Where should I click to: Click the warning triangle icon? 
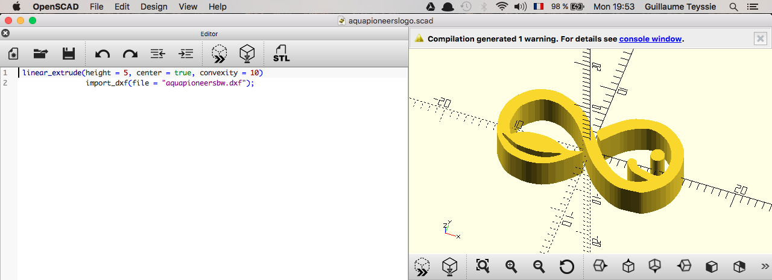point(419,38)
